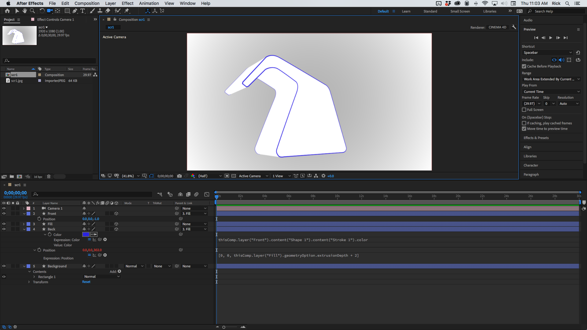
Task: Play the preview from the Preview panel
Action: coord(551,38)
